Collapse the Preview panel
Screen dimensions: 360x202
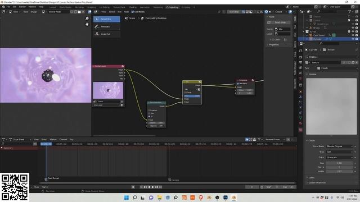(x=313, y=74)
